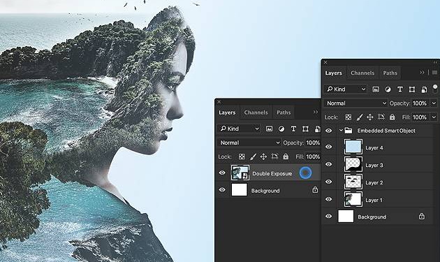Switch to Paths tab in left panel
Image resolution: width=440 pixels, height=262 pixels.
tap(284, 112)
